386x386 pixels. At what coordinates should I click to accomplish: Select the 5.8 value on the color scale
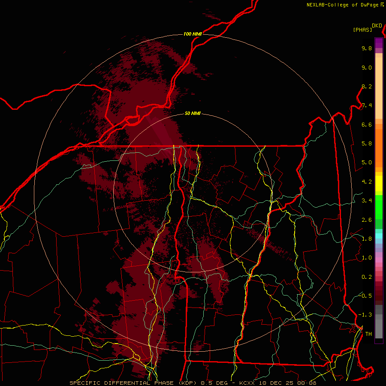pos(367,144)
